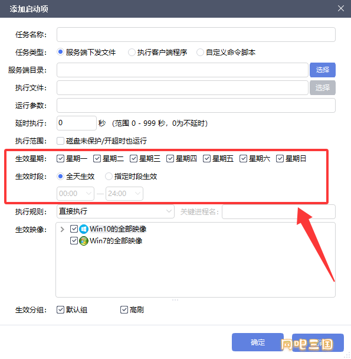Screen dimensions: 351x359
Task: Focus the 执行文件 input field
Action: tap(182, 87)
